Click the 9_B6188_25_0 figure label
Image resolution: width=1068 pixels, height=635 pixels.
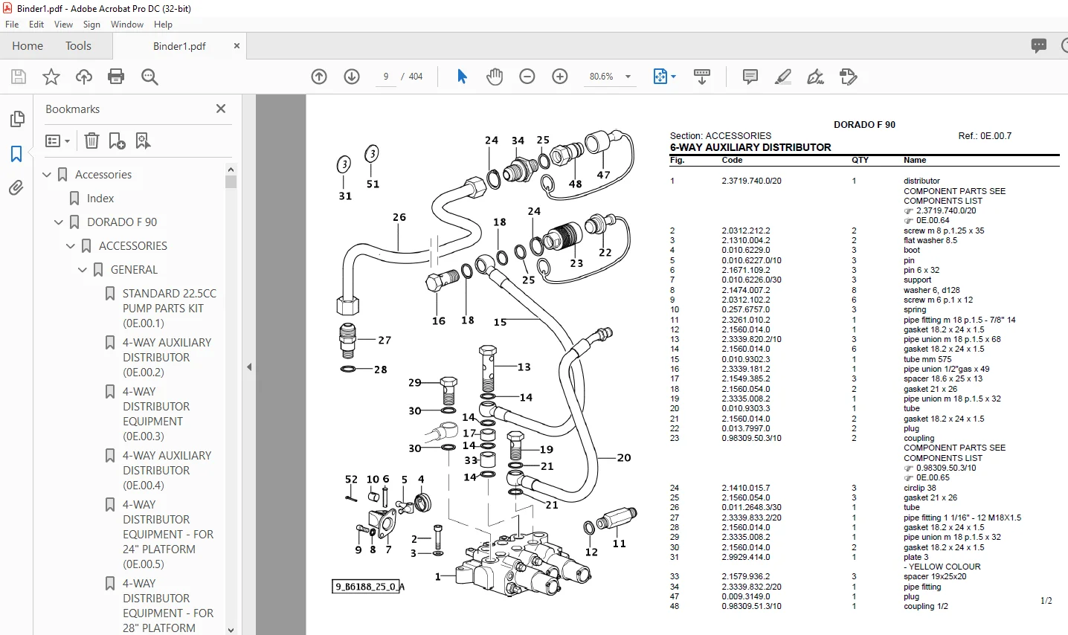pyautogui.click(x=367, y=587)
